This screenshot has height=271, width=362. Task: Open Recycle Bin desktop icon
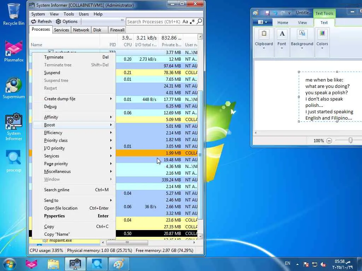pyautogui.click(x=14, y=14)
